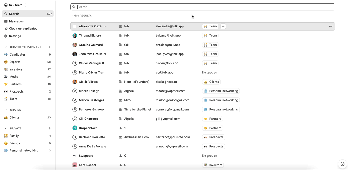The image size is (349, 170).
Task: Open the Moore Lesage contact
Action: pyautogui.click(x=89, y=91)
